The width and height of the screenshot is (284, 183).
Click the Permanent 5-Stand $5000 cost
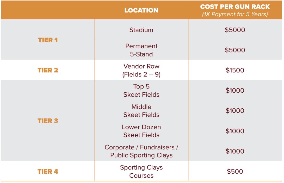[x=235, y=50]
